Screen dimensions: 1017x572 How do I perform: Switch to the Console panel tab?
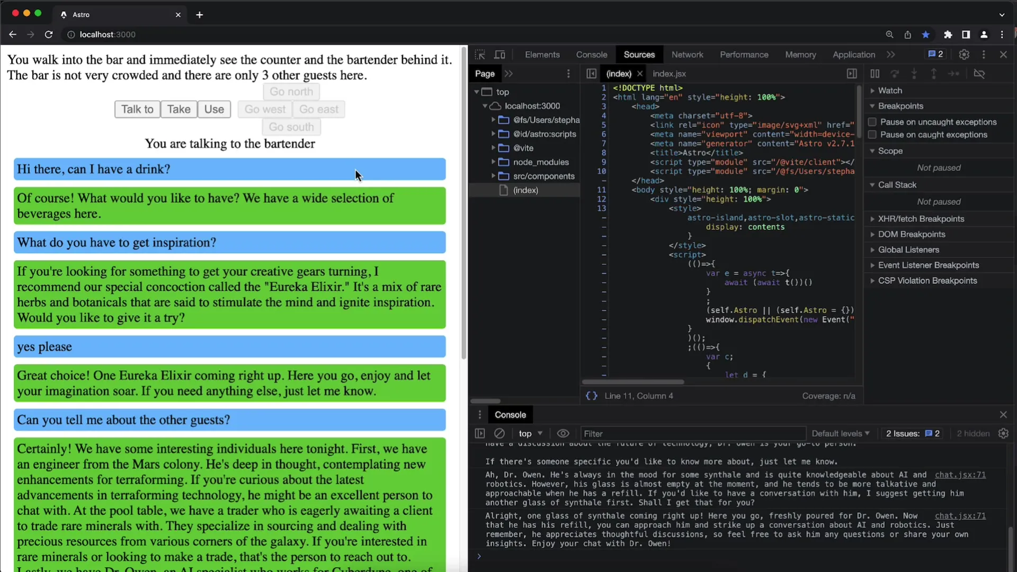[x=592, y=54]
